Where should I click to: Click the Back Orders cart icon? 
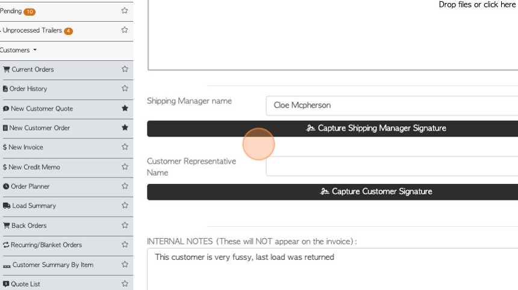6,226
